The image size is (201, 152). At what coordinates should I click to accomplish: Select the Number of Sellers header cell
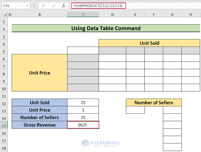click(154, 103)
